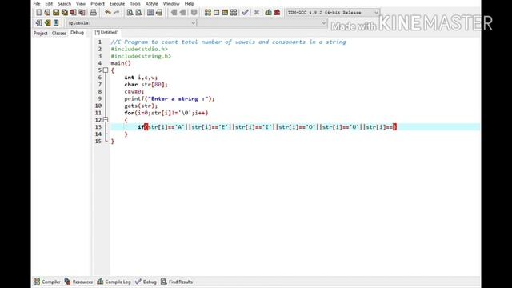Collapse the code fold at line 12
This screenshot has height=288, width=512.
pyautogui.click(x=106, y=120)
